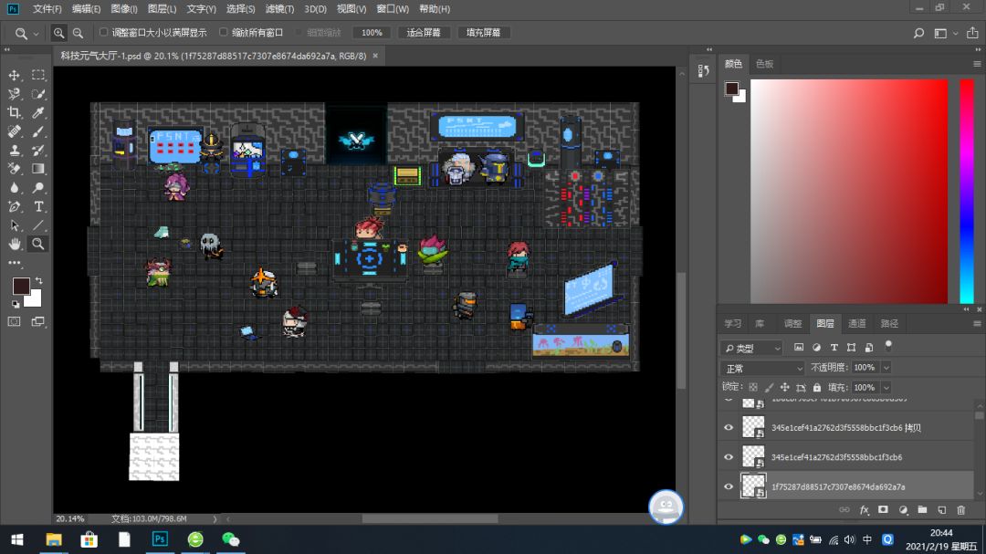Screen dimensions: 986x554
Task: Select the Path Selection tool
Action: [14, 225]
